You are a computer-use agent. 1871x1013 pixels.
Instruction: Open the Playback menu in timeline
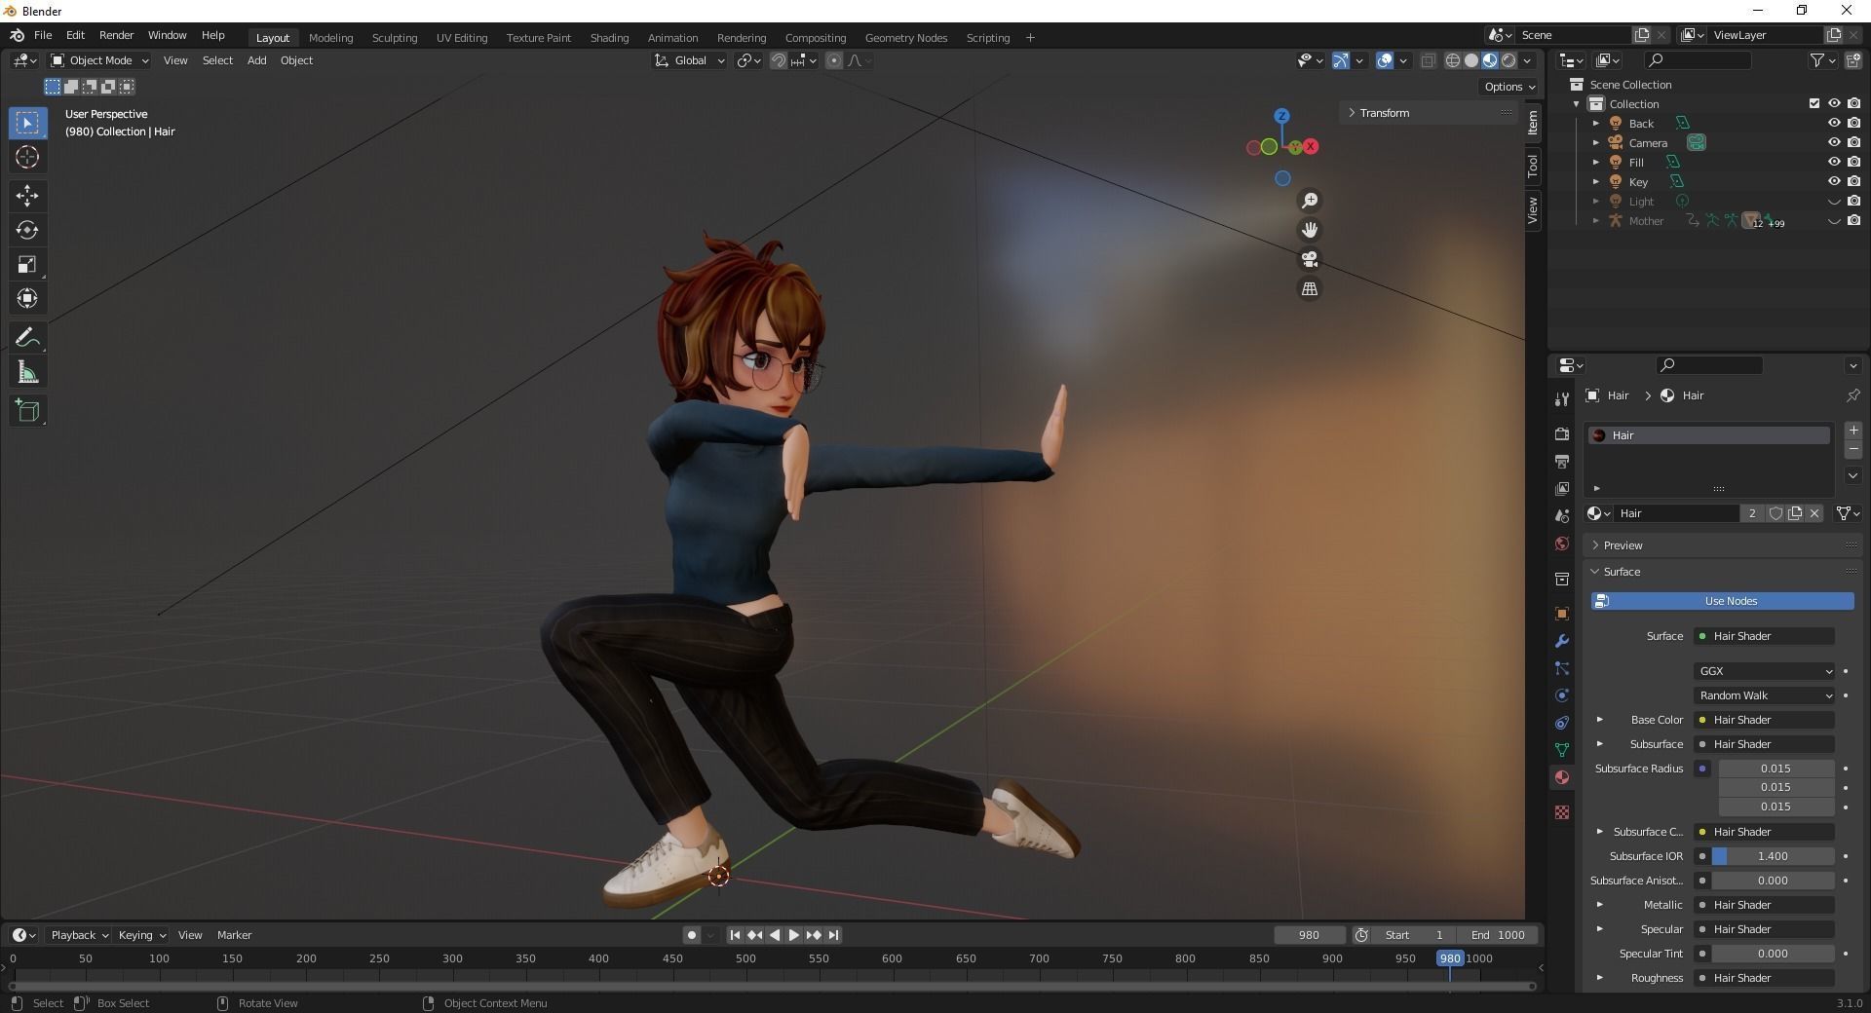click(x=79, y=935)
